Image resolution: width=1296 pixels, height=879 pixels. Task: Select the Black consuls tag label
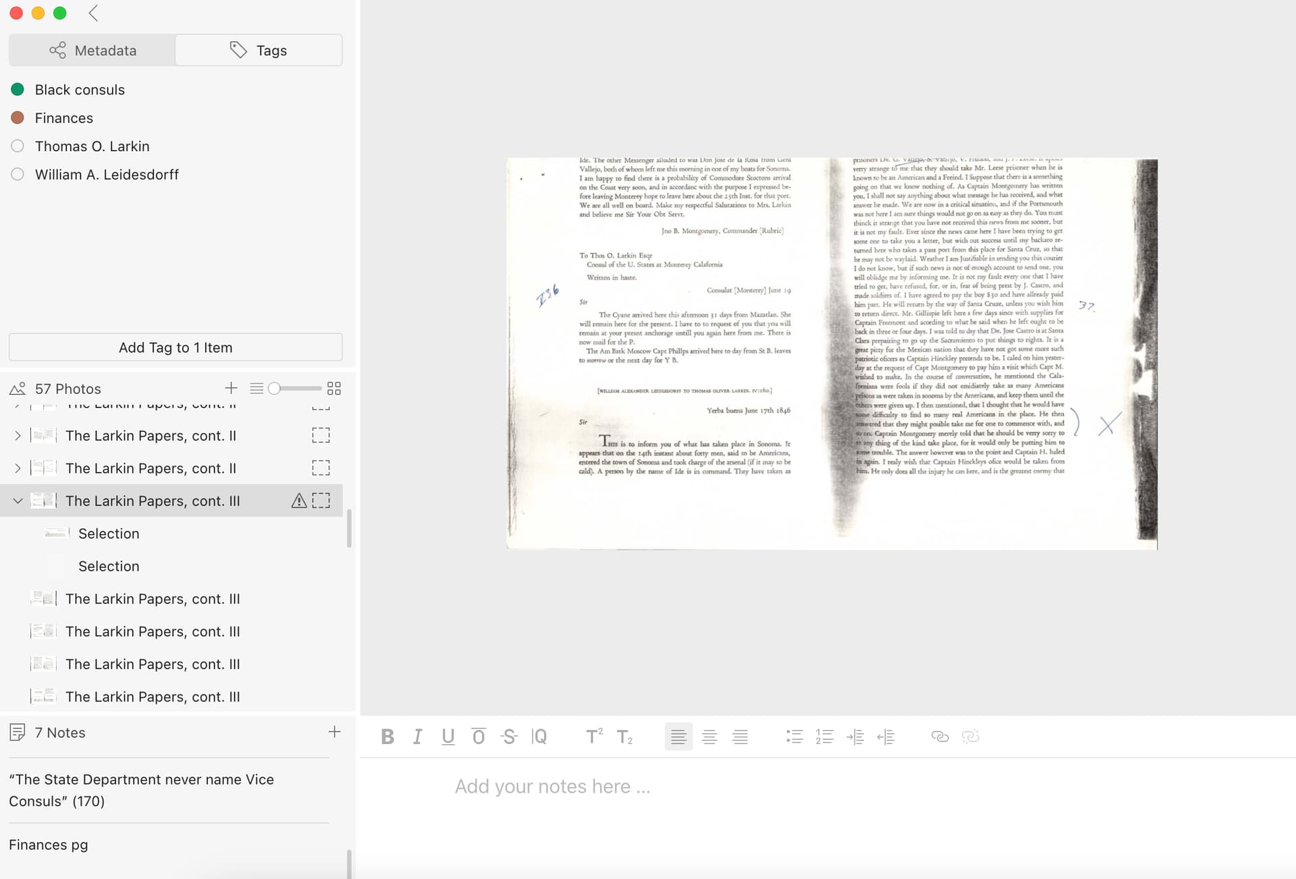pos(80,90)
